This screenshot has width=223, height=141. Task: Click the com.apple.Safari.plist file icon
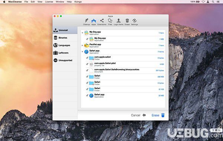click(x=91, y=64)
